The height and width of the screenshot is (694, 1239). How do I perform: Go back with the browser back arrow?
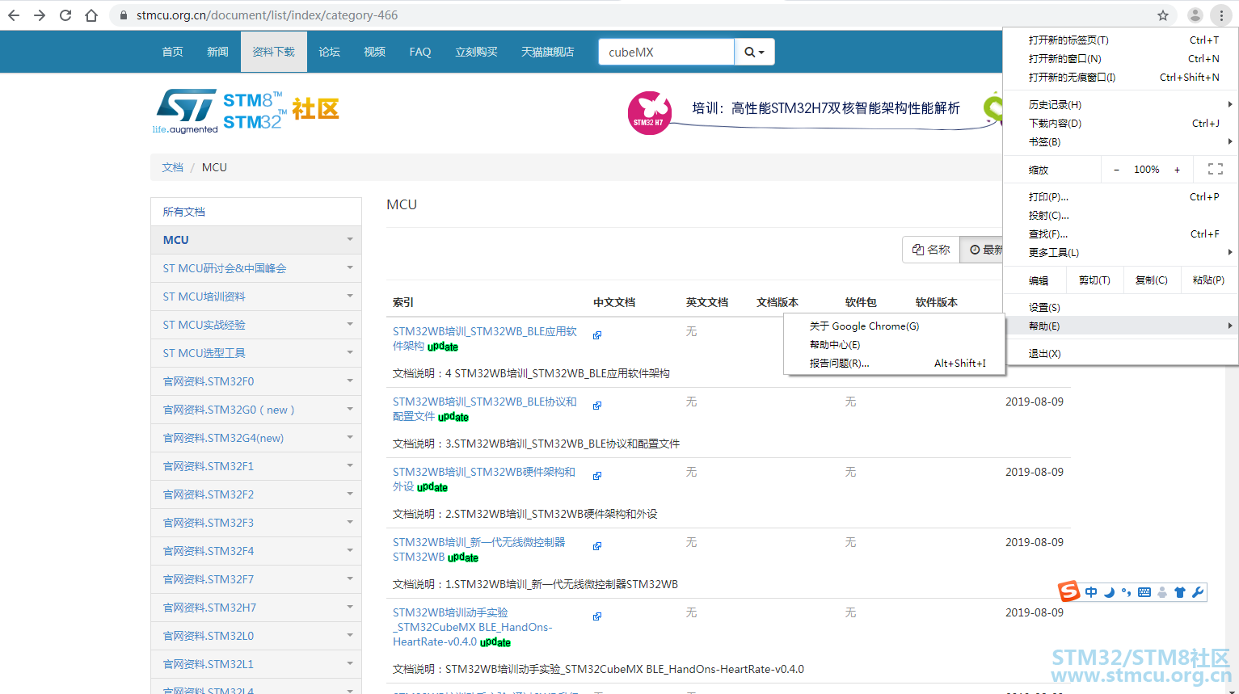tap(14, 15)
